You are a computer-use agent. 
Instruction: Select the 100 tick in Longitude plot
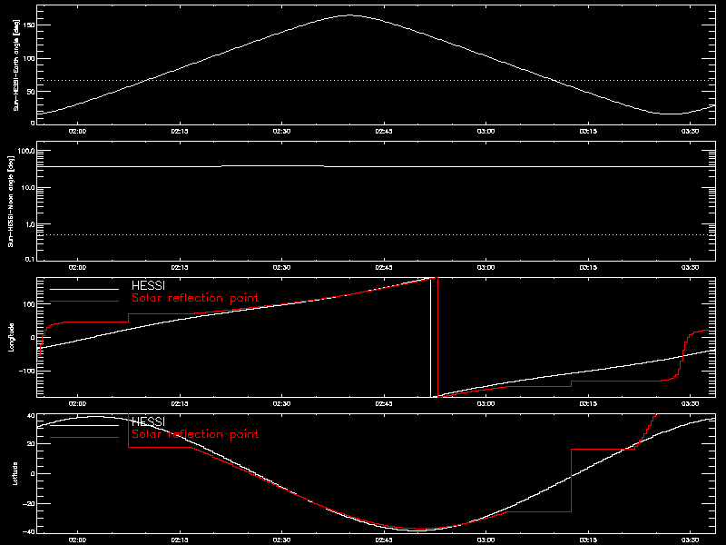(x=29, y=304)
